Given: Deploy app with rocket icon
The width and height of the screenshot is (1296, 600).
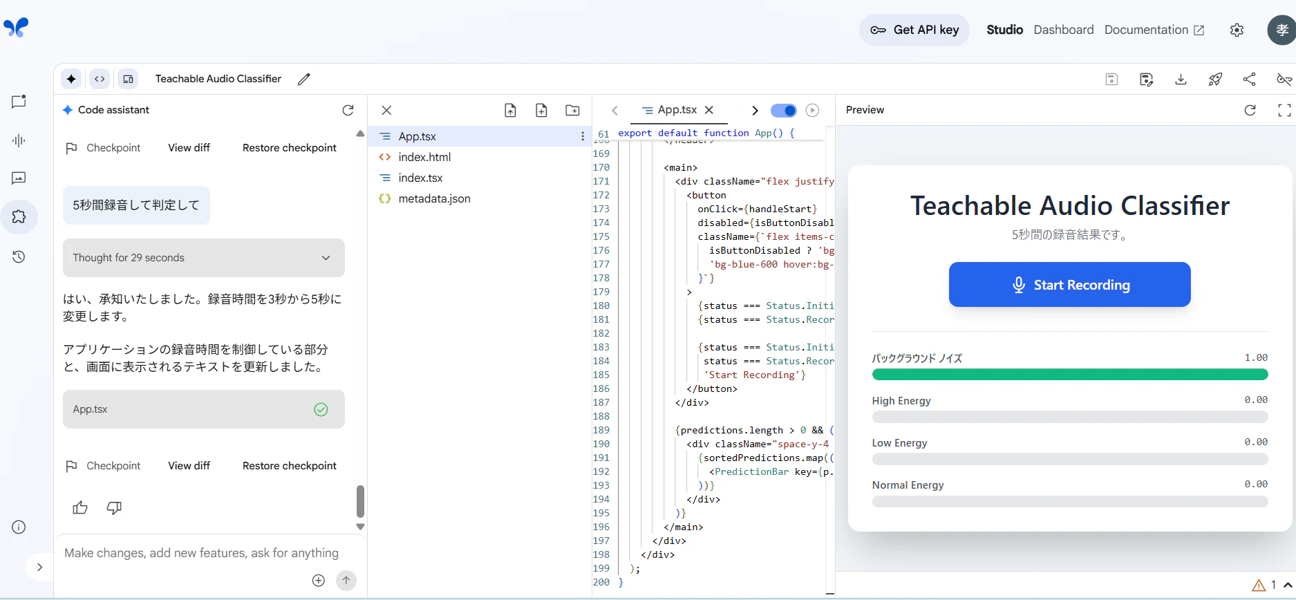Looking at the screenshot, I should (x=1215, y=79).
